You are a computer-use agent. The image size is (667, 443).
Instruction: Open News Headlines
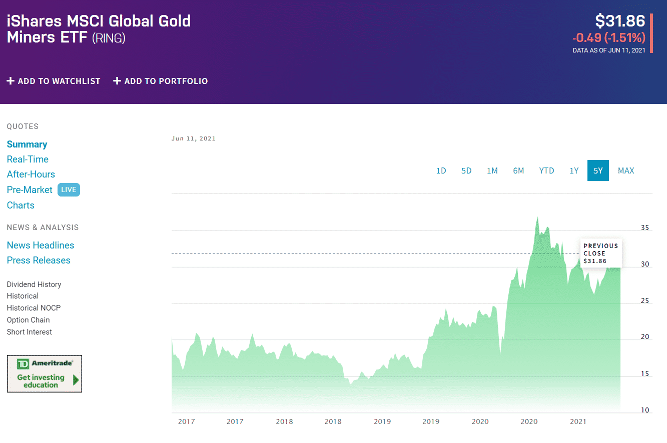(x=41, y=245)
